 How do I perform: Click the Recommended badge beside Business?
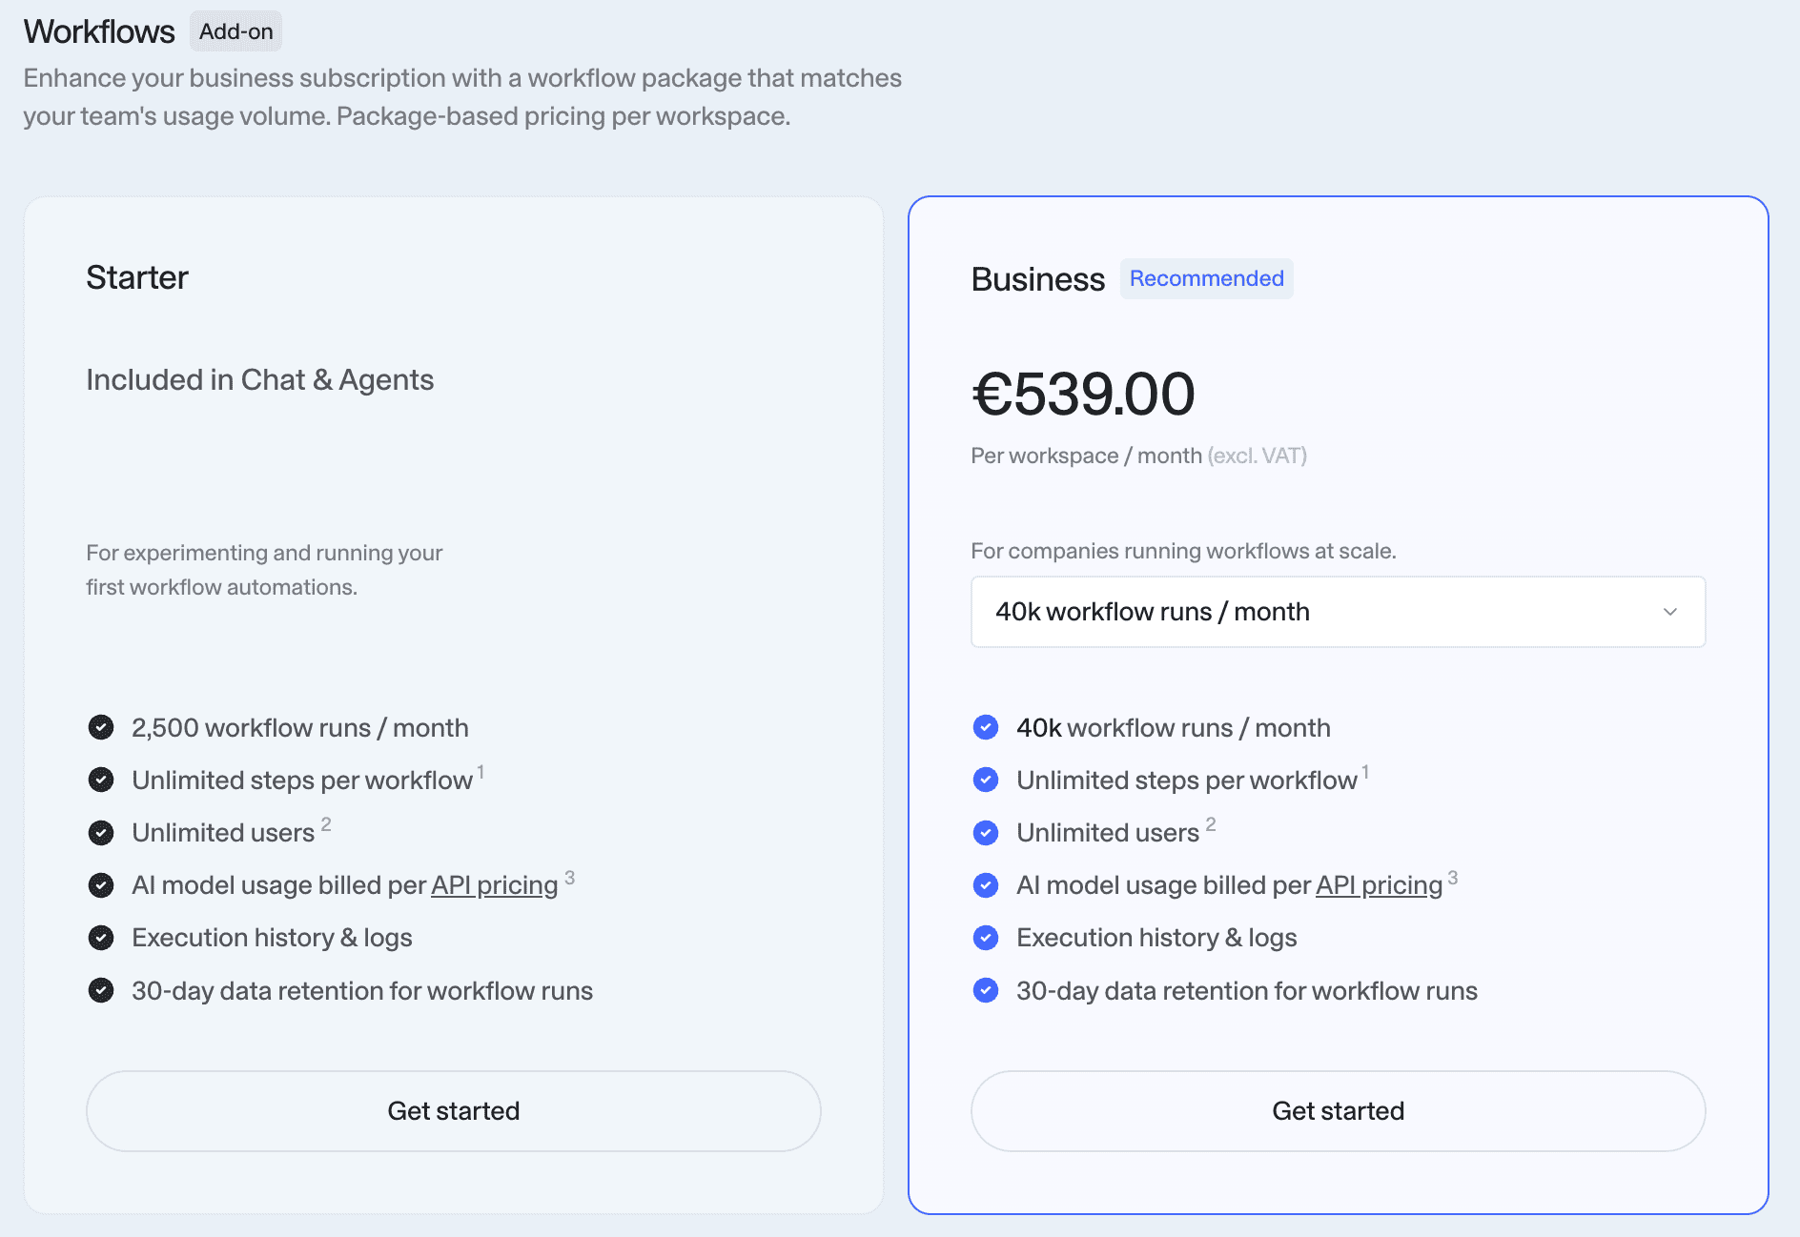tap(1206, 278)
